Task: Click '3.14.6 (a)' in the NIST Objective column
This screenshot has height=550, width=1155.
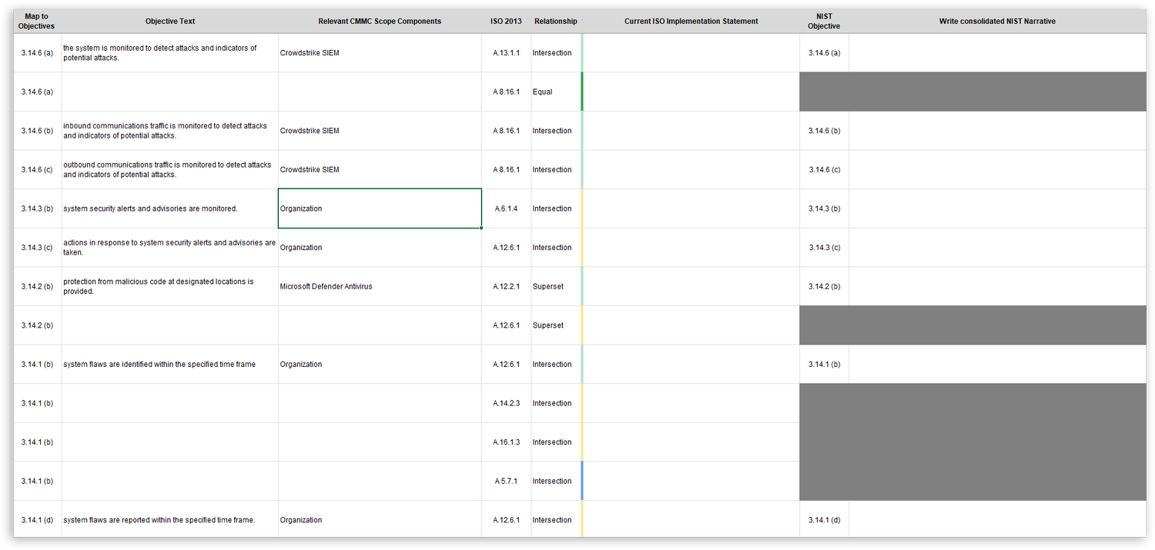Action: pyautogui.click(x=824, y=53)
